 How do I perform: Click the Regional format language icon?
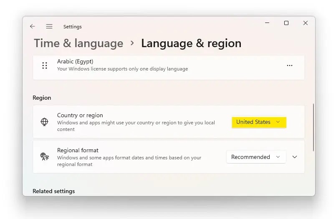pyautogui.click(x=45, y=157)
